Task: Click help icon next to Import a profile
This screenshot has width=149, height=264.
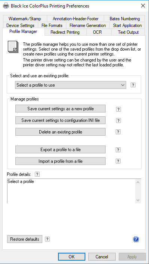Action: click(118, 161)
